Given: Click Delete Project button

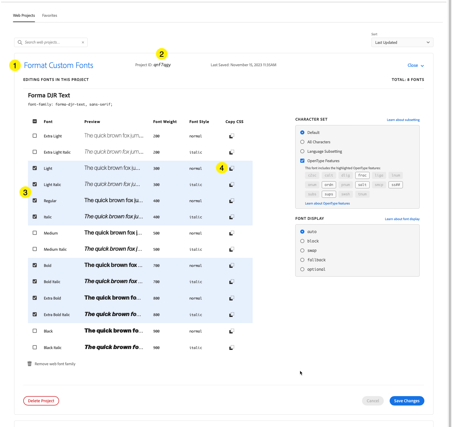Looking at the screenshot, I should 41,401.
